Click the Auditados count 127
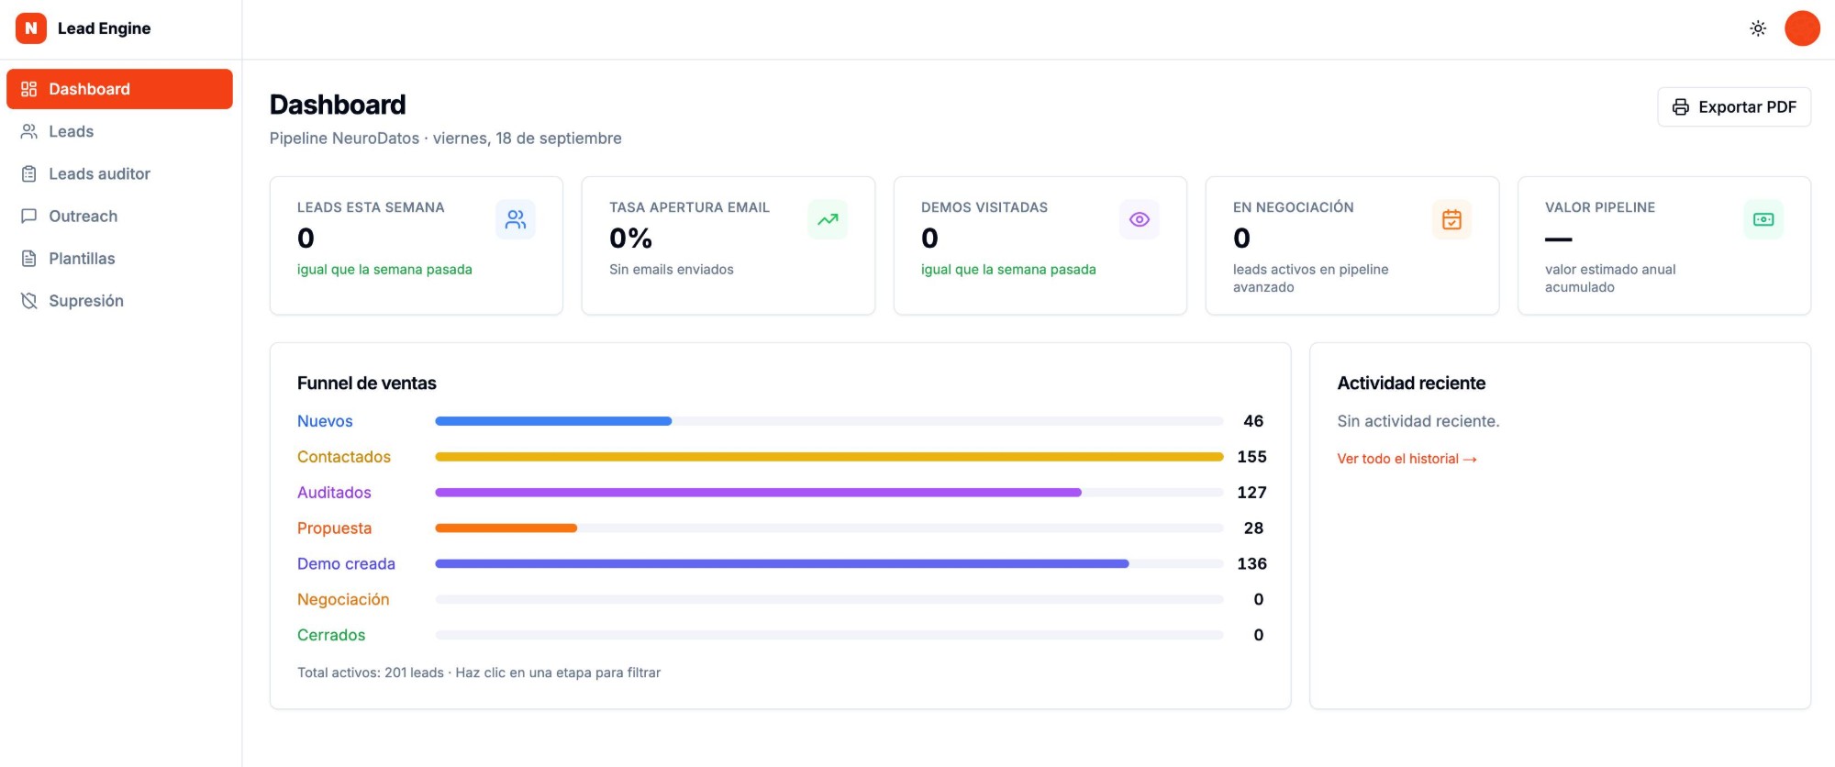The height and width of the screenshot is (767, 1835). (1251, 493)
